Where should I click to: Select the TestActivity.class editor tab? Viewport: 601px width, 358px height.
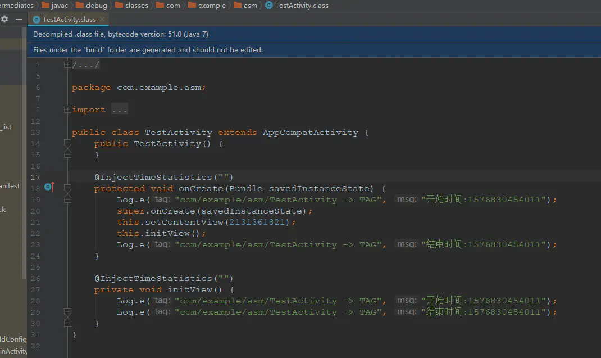coord(69,19)
